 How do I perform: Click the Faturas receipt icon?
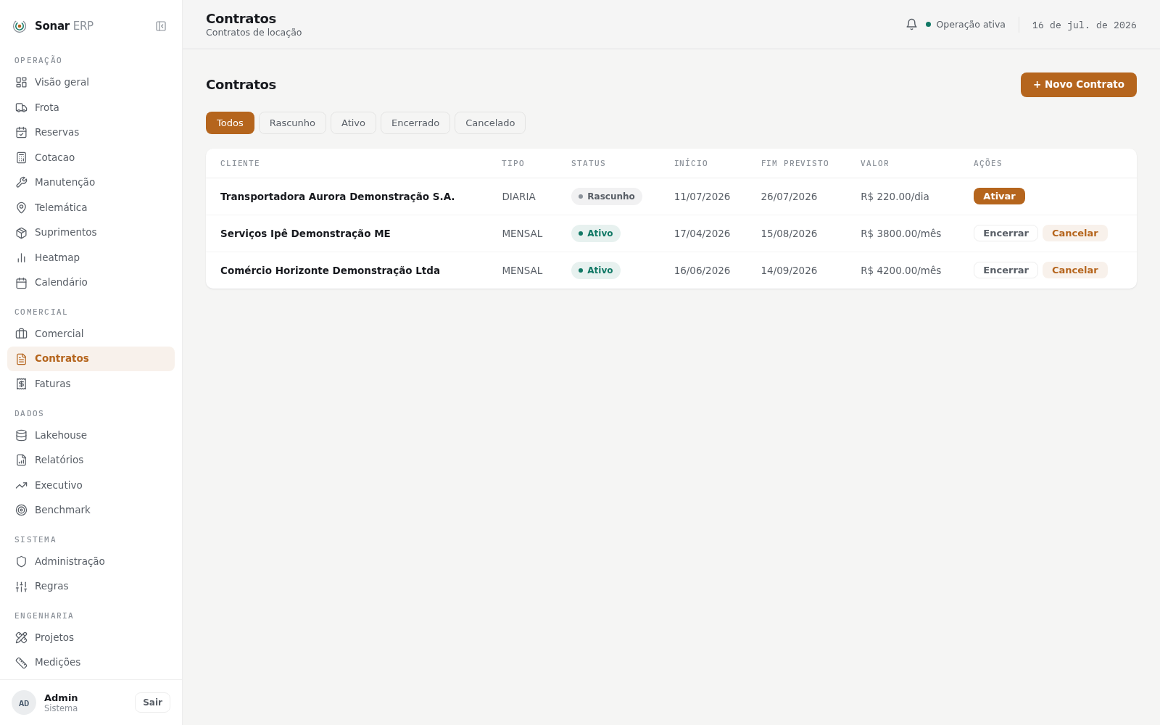pos(21,384)
